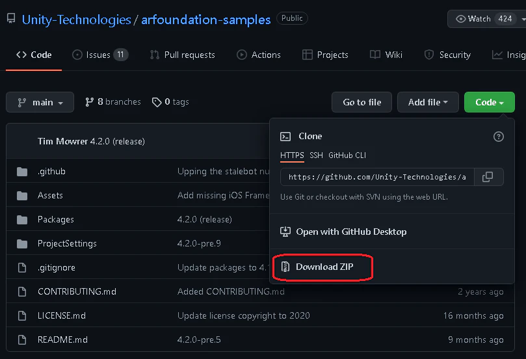Click the Go to file button

point(362,102)
